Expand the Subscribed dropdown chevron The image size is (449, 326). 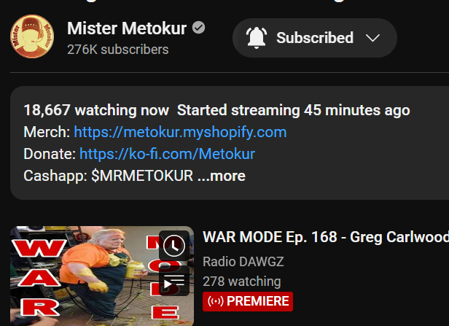point(372,38)
